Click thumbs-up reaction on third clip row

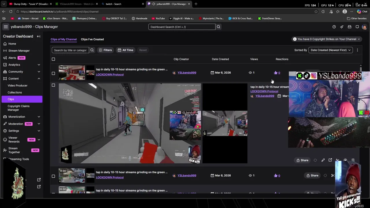275,176
